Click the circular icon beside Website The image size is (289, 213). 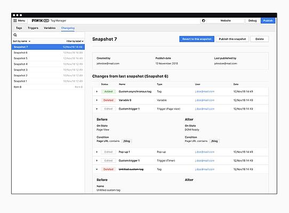point(204,20)
